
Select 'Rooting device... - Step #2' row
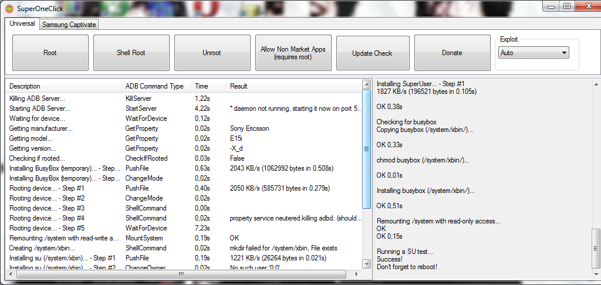[x=184, y=198]
